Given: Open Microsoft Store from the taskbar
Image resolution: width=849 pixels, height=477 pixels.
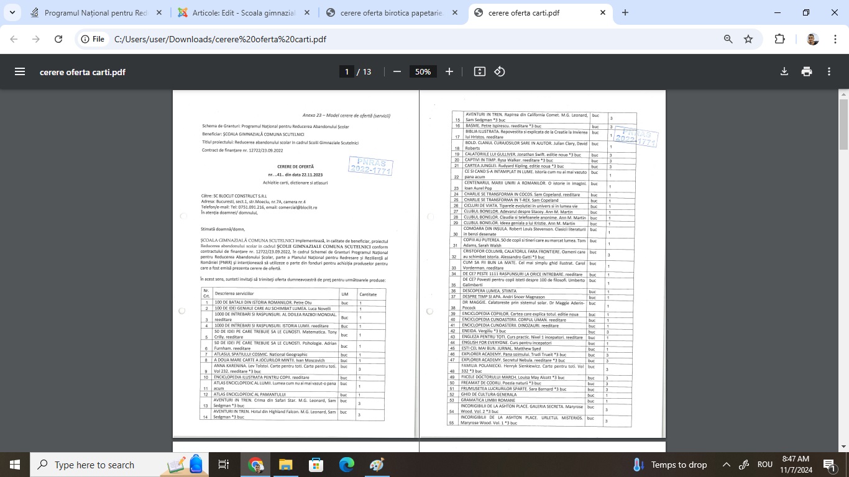Looking at the screenshot, I should tap(316, 465).
